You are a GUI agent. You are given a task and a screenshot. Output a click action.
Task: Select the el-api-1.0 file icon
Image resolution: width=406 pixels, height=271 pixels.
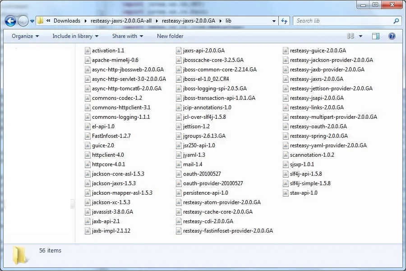click(x=88, y=126)
